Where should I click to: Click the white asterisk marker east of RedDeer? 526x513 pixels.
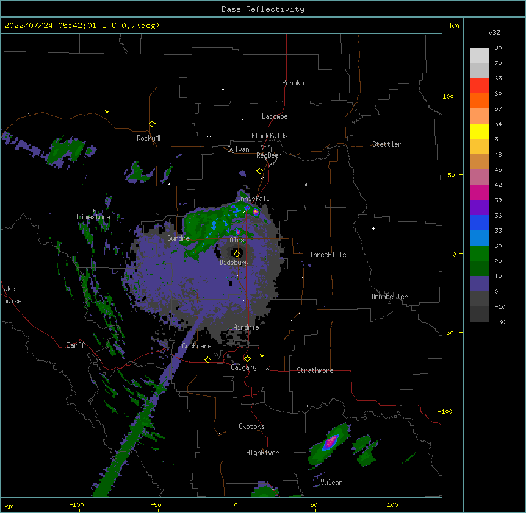click(306, 185)
